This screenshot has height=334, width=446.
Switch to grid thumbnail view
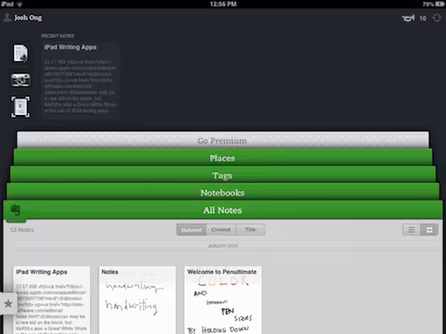click(x=429, y=230)
